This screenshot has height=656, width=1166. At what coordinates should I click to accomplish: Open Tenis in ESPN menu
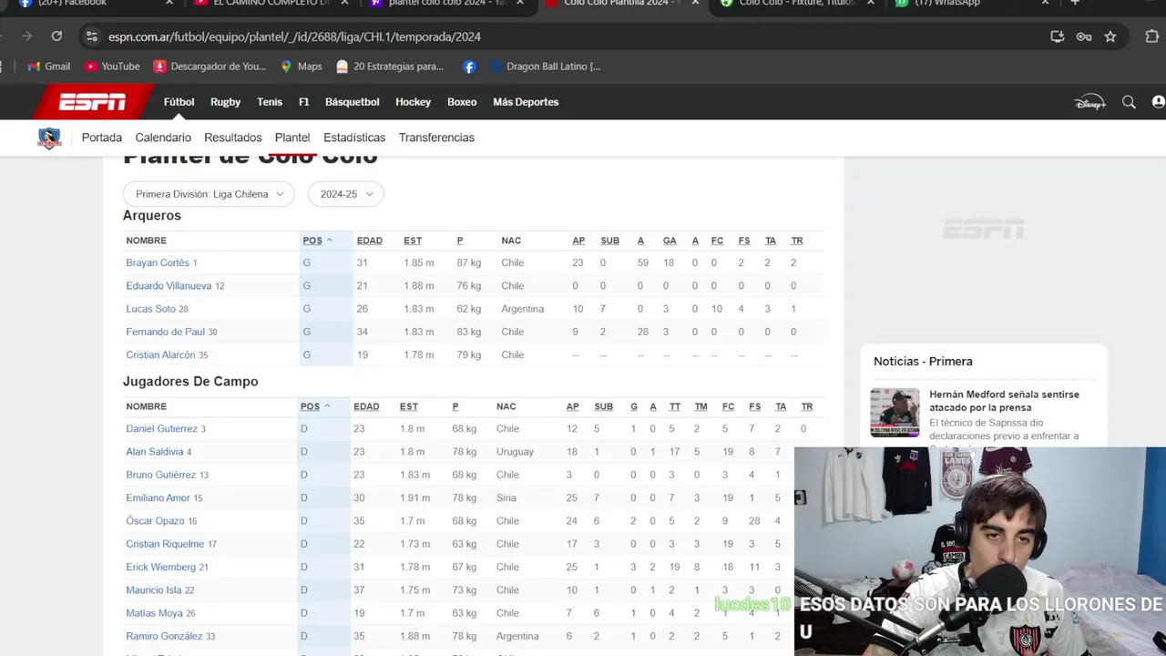pyautogui.click(x=270, y=102)
